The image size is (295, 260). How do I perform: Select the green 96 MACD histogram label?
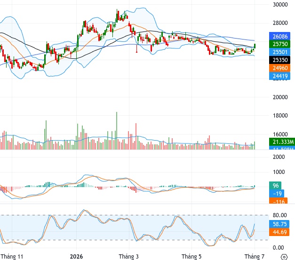pos(275,186)
